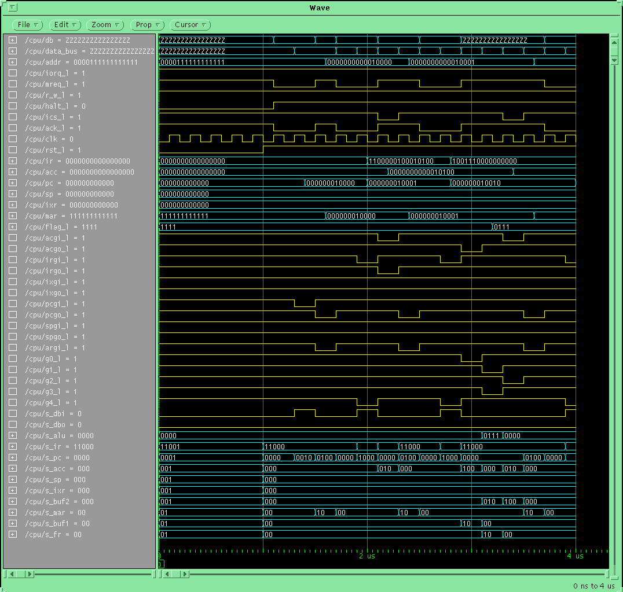Click the waveform horizontal scrollbar track

[x=397, y=574]
